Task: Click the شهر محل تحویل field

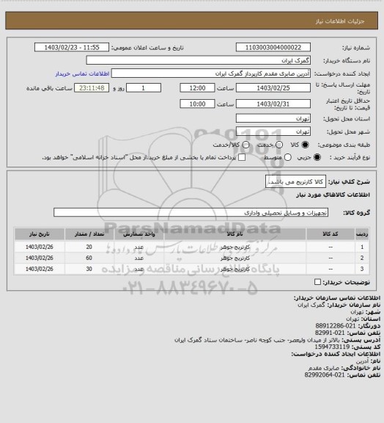Action: [273, 131]
